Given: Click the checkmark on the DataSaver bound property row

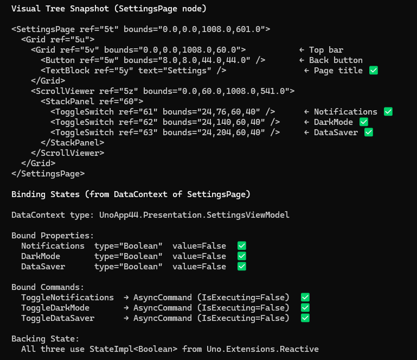Looking at the screenshot, I should 242,267.
